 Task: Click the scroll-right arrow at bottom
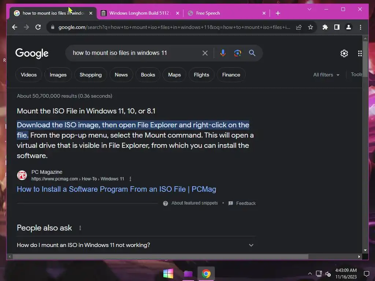click(359, 256)
